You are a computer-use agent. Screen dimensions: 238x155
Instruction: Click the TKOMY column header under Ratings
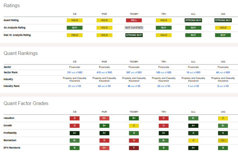[x=134, y=14]
